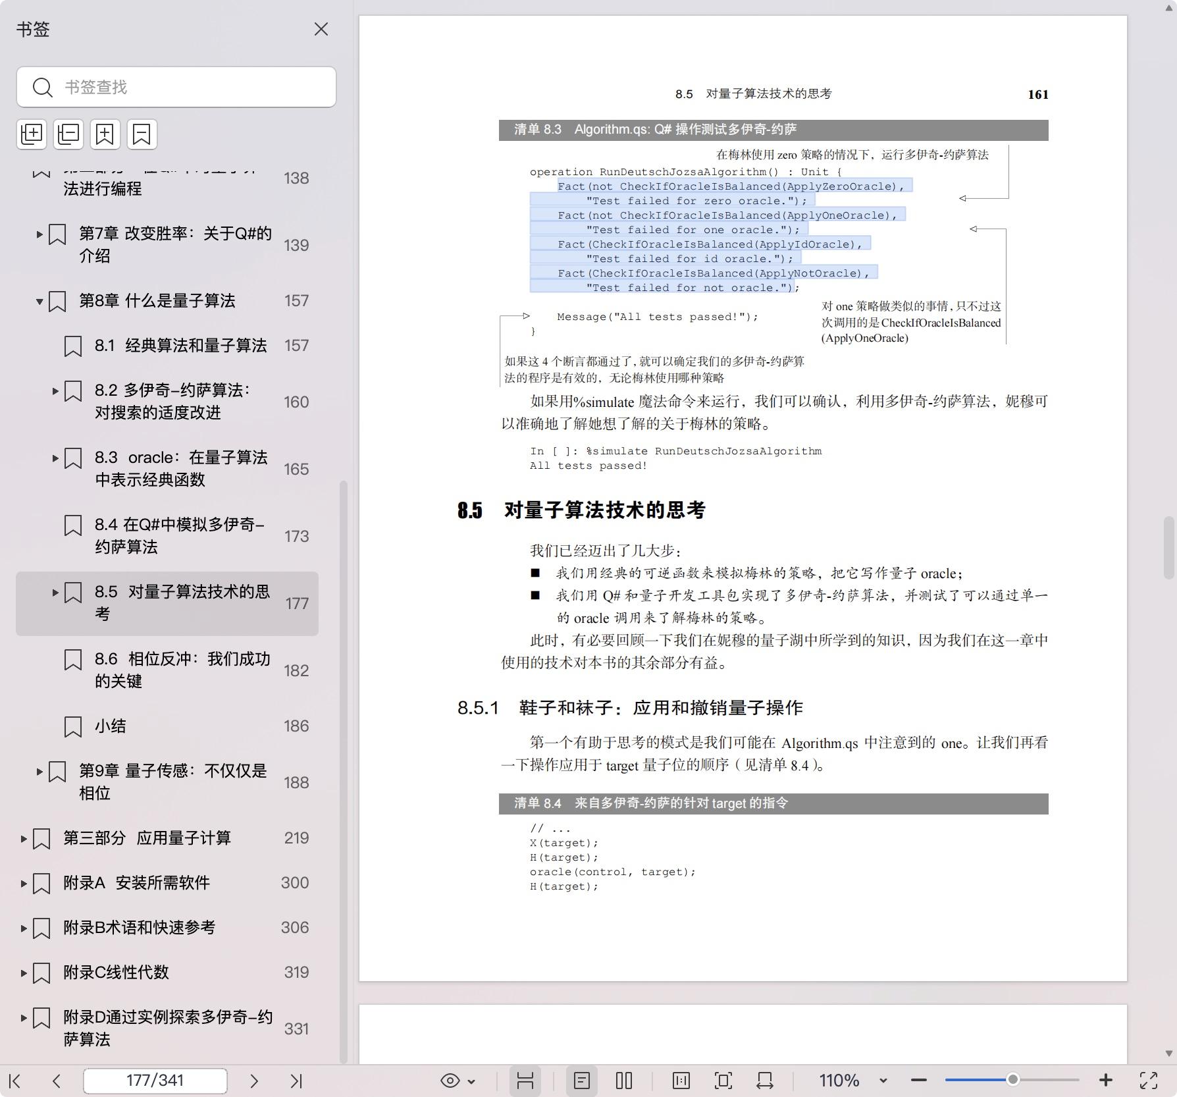
Task: Click bookmark icon beside 附录A
Action: pyautogui.click(x=41, y=884)
